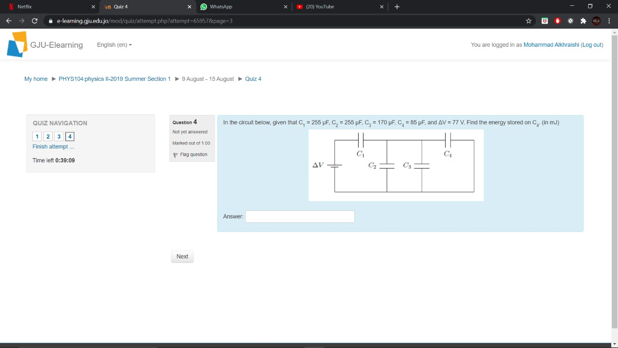Viewport: 618px width, 348px height.
Task: Click the Time left 0:39:09 timer
Action: (x=54, y=160)
